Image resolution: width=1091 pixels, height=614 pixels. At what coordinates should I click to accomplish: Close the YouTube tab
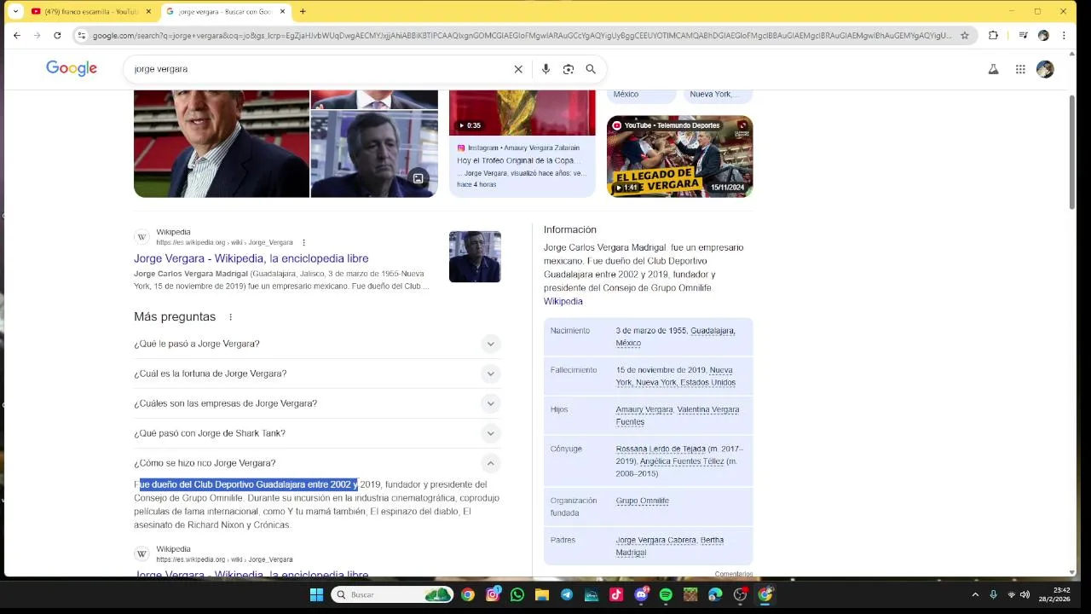[x=148, y=11]
